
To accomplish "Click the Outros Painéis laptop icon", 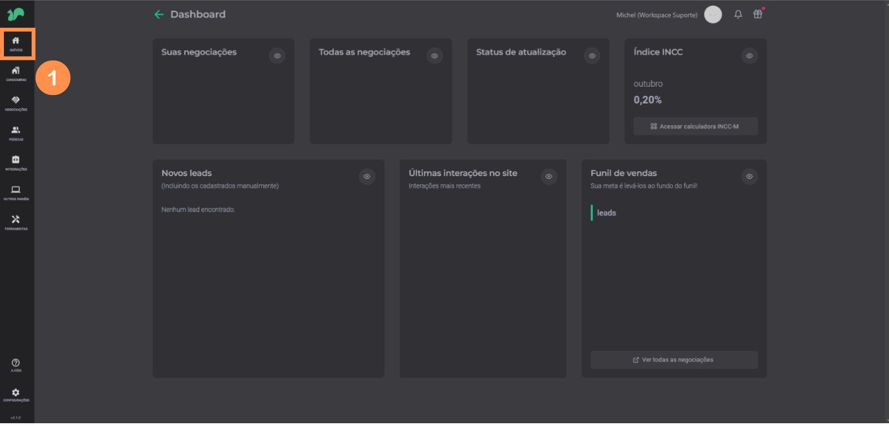I will click(x=16, y=193).
